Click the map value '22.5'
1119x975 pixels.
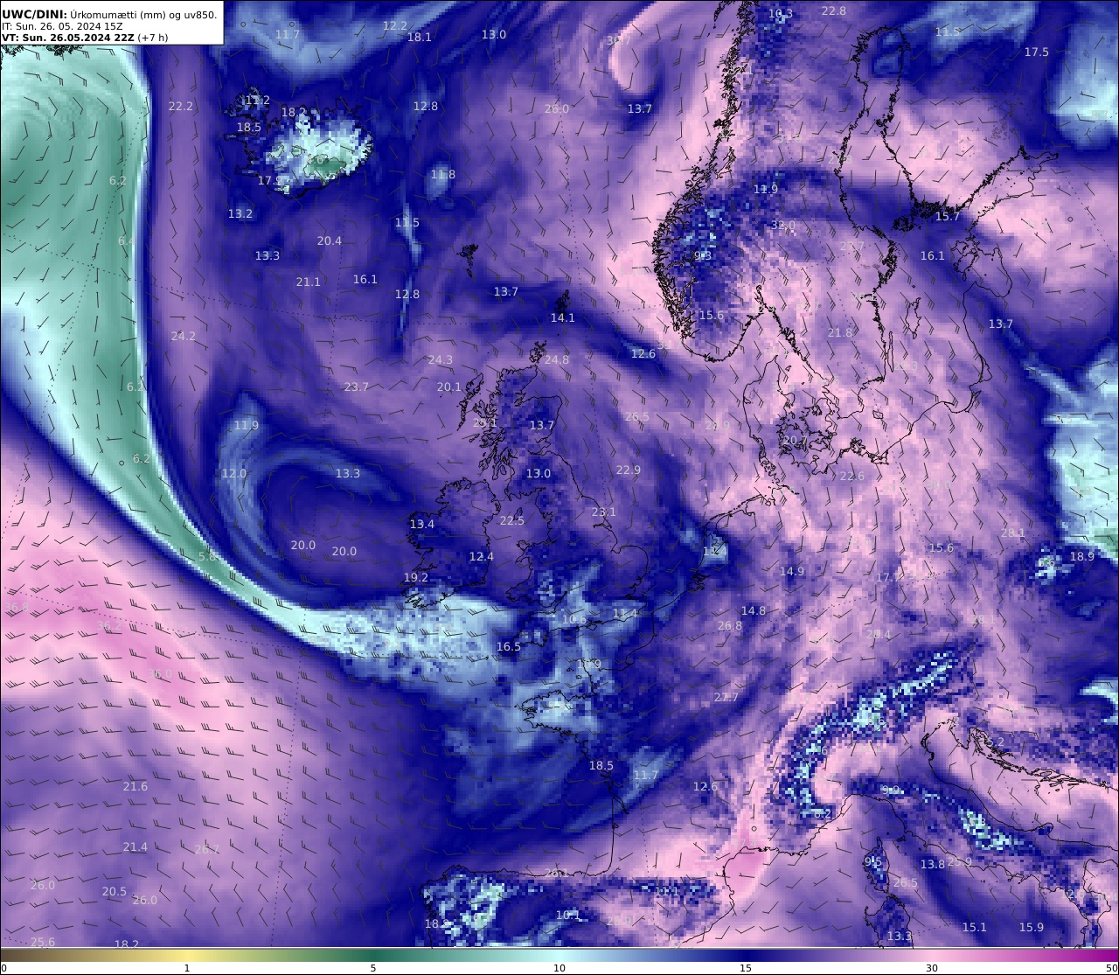pos(512,521)
